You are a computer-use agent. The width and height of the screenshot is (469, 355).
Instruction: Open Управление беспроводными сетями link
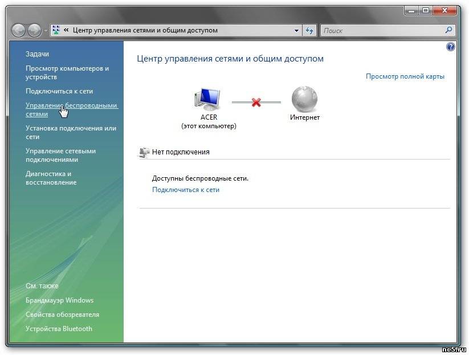tap(71, 110)
